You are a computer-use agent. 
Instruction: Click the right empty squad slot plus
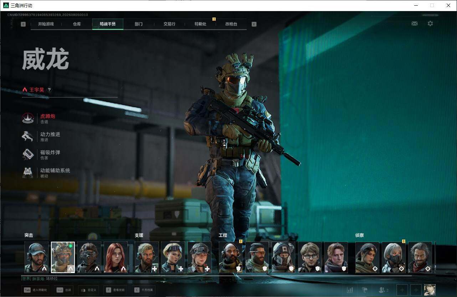click(416, 290)
